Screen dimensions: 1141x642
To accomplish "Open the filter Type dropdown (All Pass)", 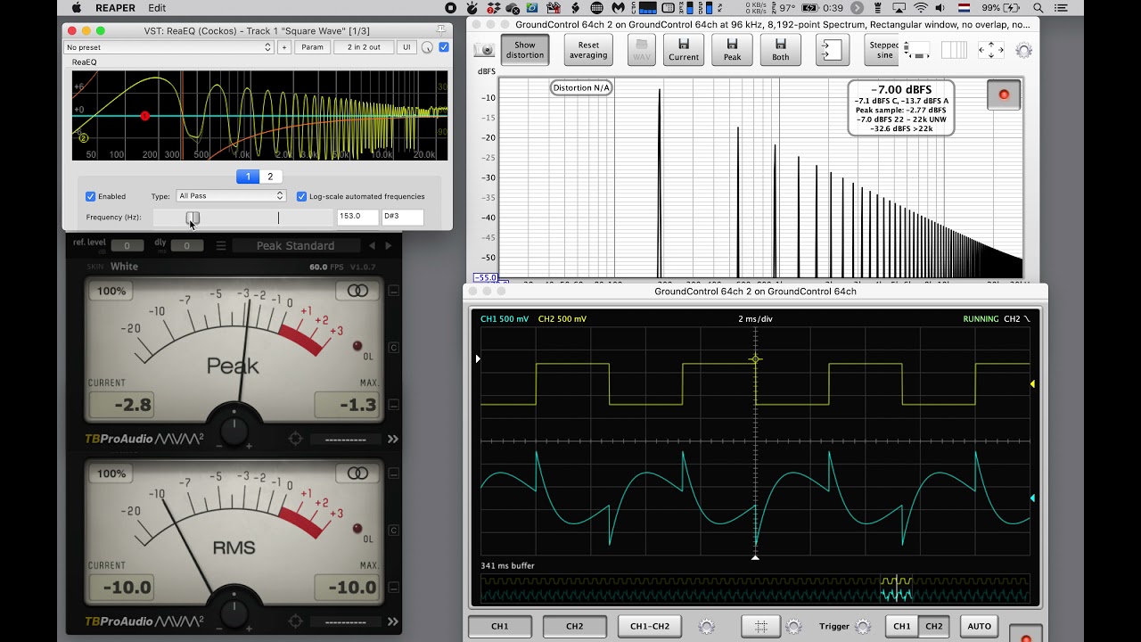I will [231, 196].
